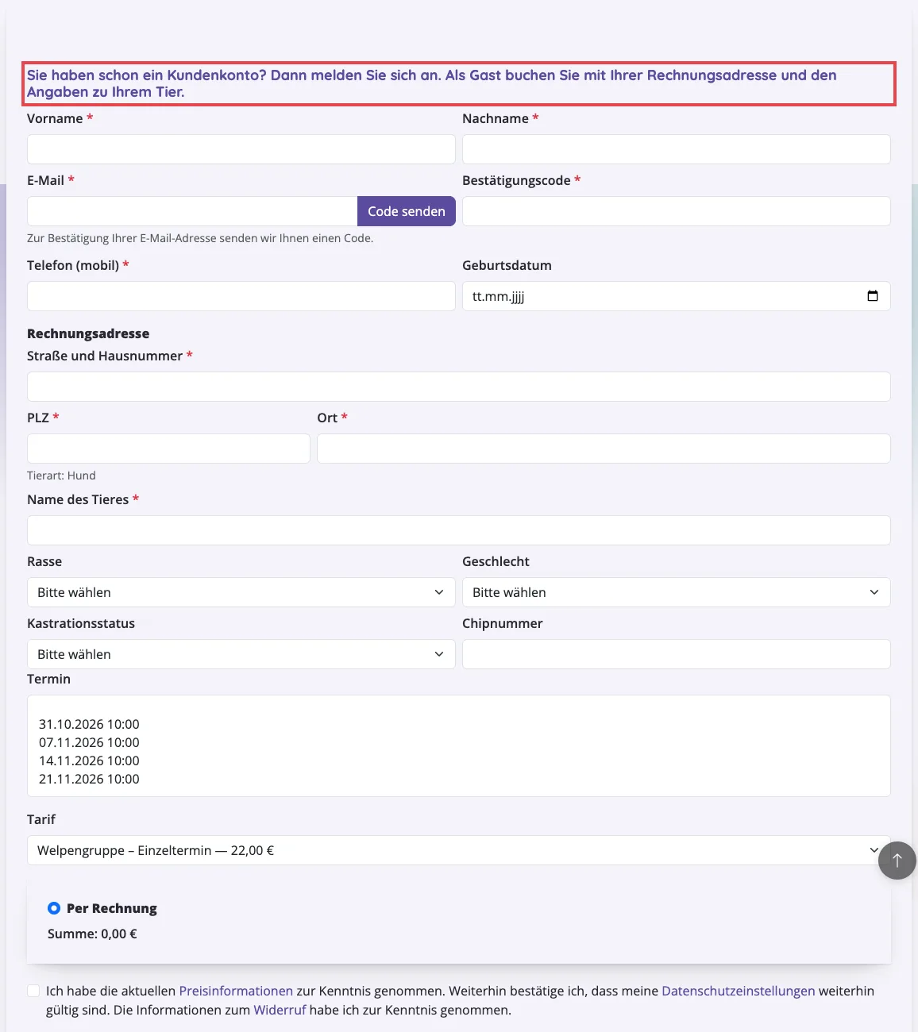
Task: Click the Geburtsdatum date field
Action: click(x=677, y=296)
